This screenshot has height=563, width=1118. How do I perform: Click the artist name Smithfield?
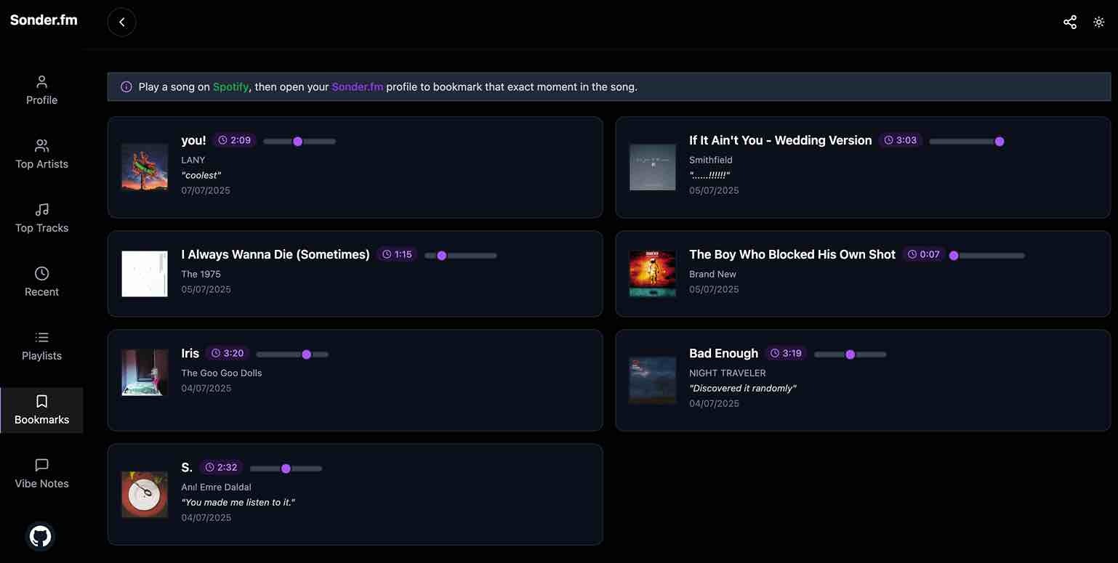[x=711, y=160]
